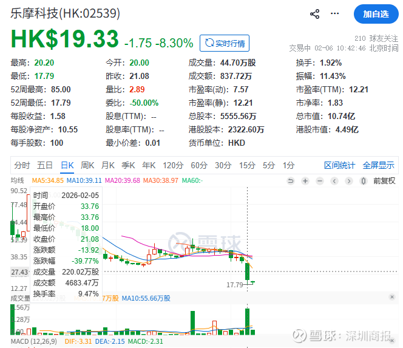Select the 日K chart tab
This screenshot has width=403, height=348.
[67, 165]
